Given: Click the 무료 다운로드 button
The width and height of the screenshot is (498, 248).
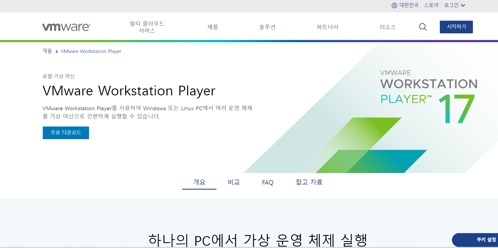Looking at the screenshot, I should coord(66,133).
